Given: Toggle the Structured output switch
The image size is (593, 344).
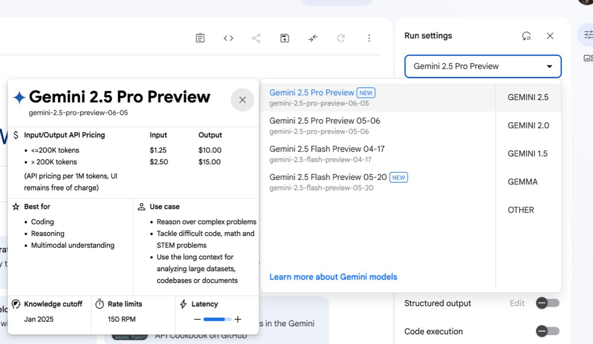Looking at the screenshot, I should pos(547,303).
